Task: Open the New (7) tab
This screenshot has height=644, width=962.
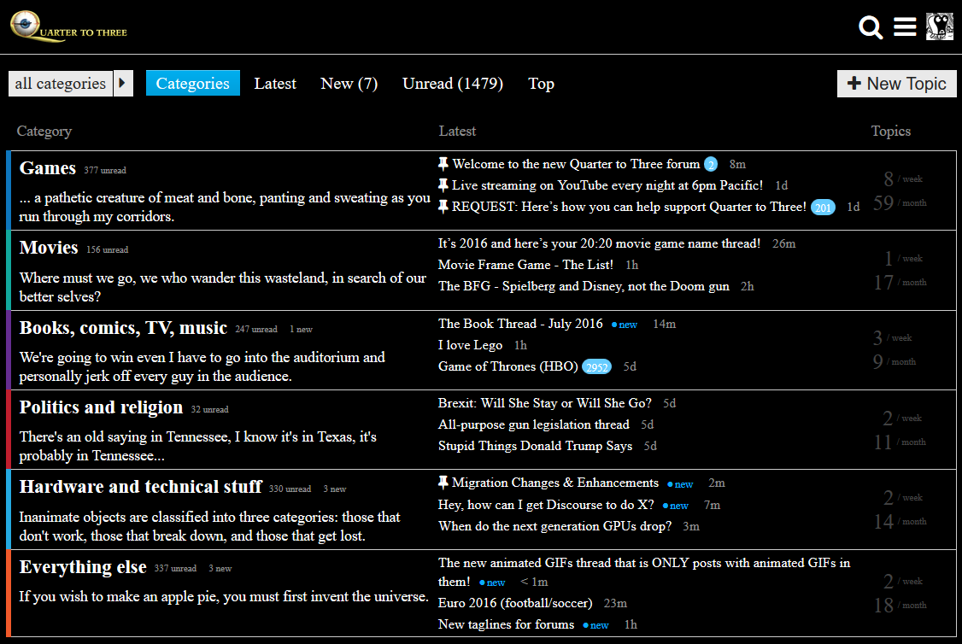Action: point(349,84)
